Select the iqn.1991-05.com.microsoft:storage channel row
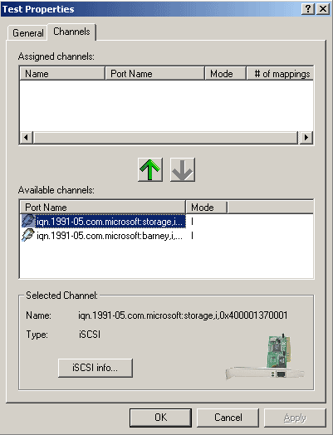Image resolution: width=333 pixels, height=435 pixels. click(x=166, y=222)
